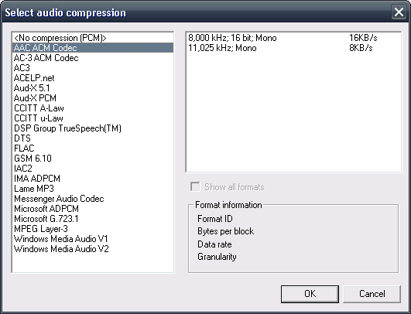Image resolution: width=411 pixels, height=314 pixels.
Task: Select CCITT A-Law compression
Action: 93,108
